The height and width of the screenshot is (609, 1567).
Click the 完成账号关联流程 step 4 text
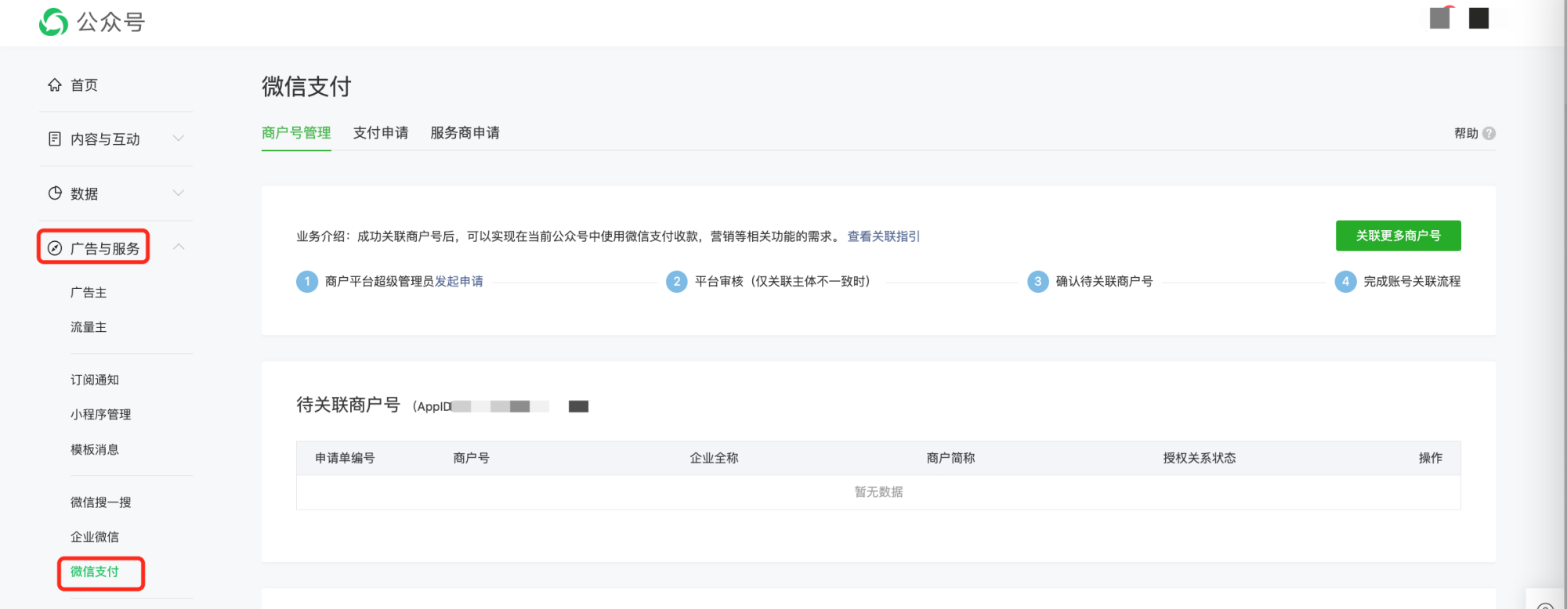click(1412, 281)
